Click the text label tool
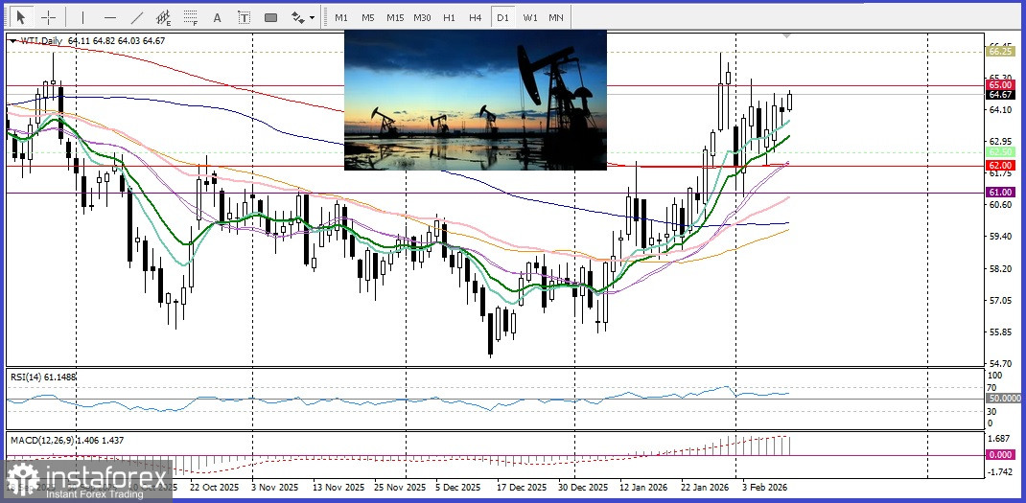The height and width of the screenshot is (503, 1026). (x=245, y=17)
